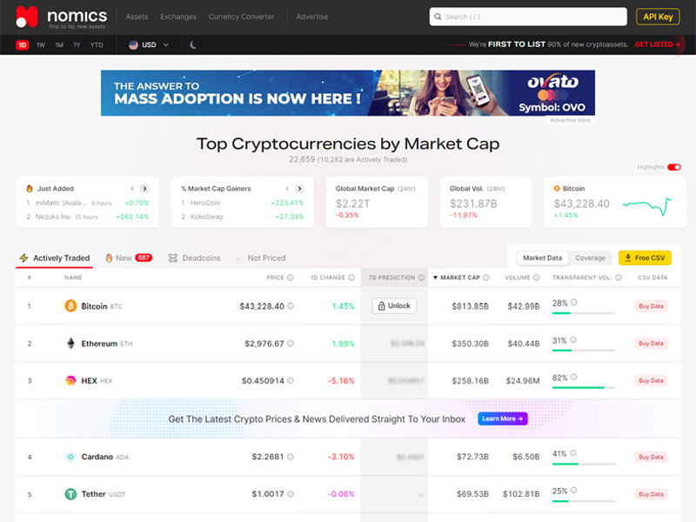Click the MARKET CAP info icon
The image size is (696, 522).
click(x=486, y=278)
